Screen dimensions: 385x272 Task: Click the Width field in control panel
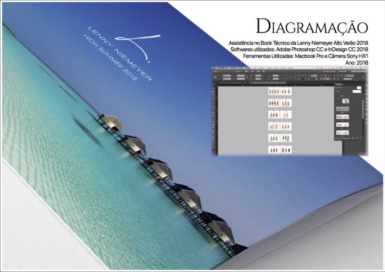pyautogui.click(x=240, y=76)
